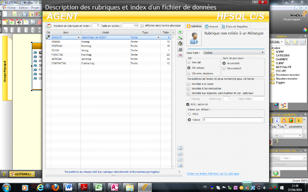This screenshot has height=192, width=308.
Task: Click the default 'Valeur' input field
Action: tap(233, 120)
